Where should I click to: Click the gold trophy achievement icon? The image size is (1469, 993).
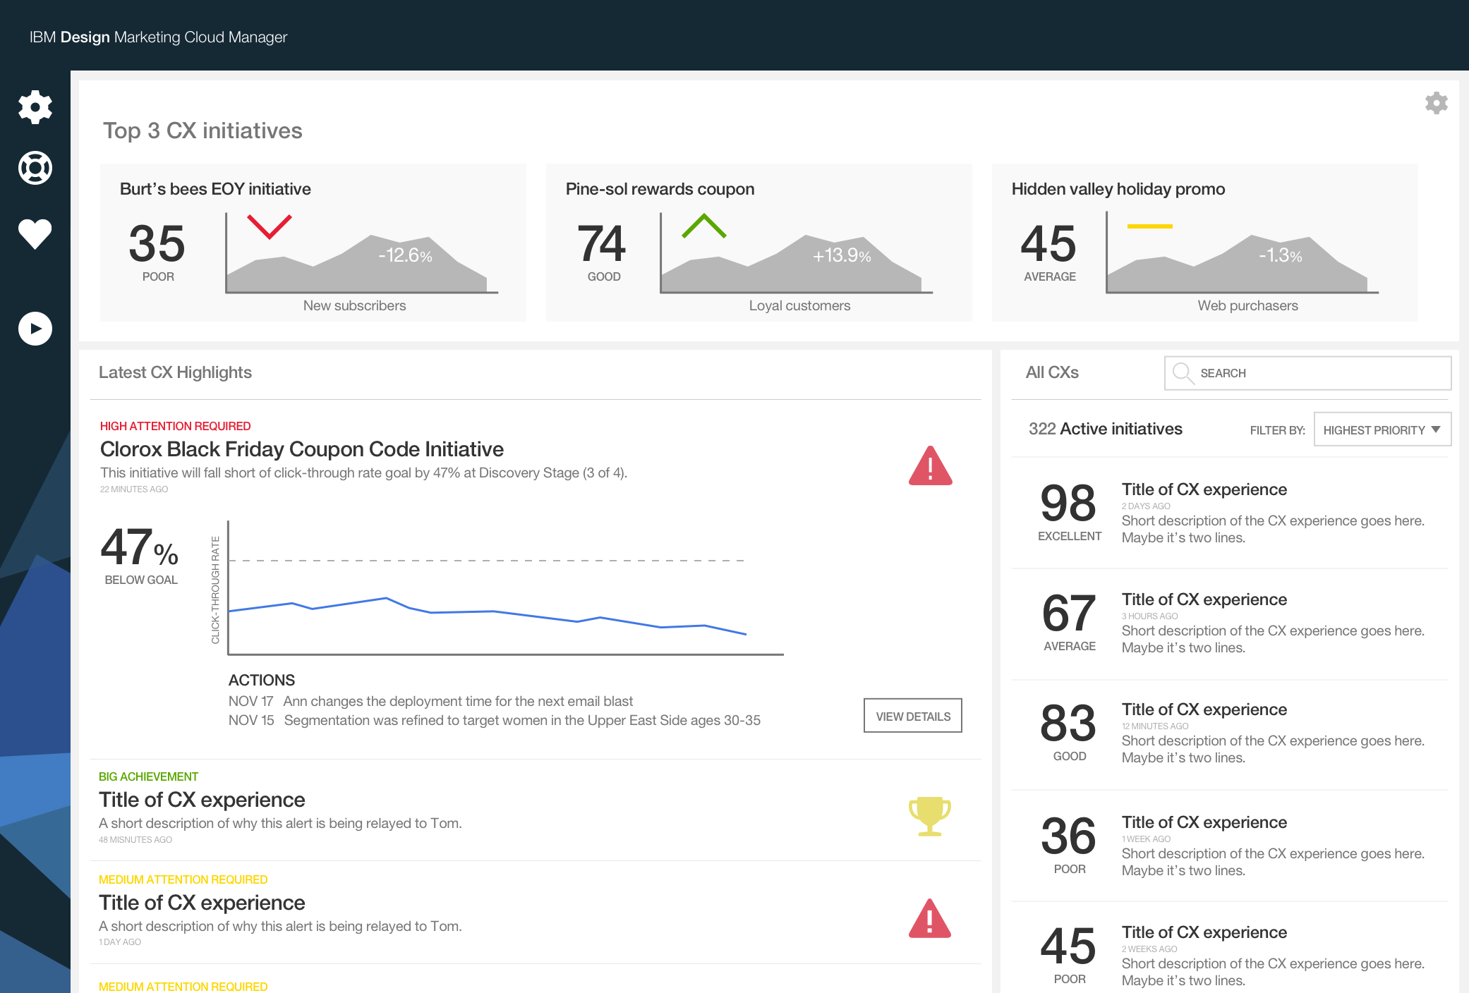929,816
